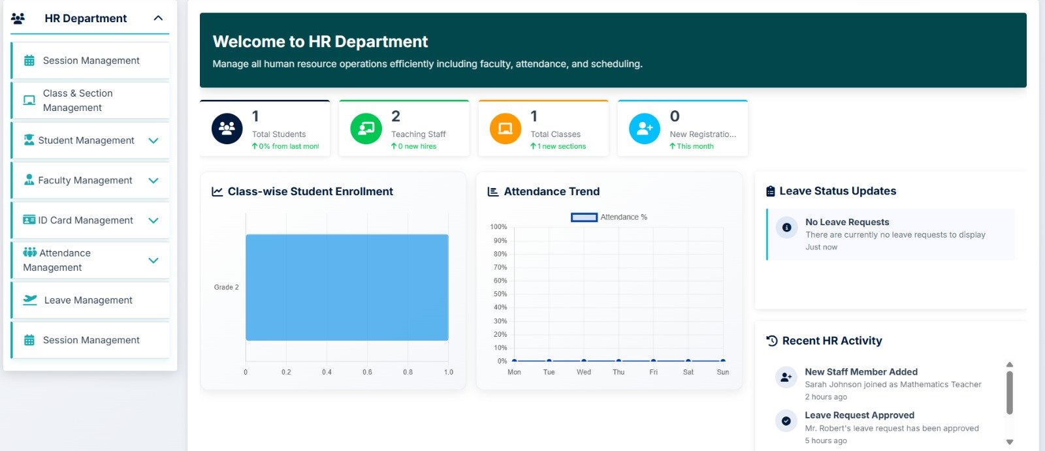This screenshot has height=451, width=1045.
Task: Open Student Management menu item
Action: pos(91,140)
